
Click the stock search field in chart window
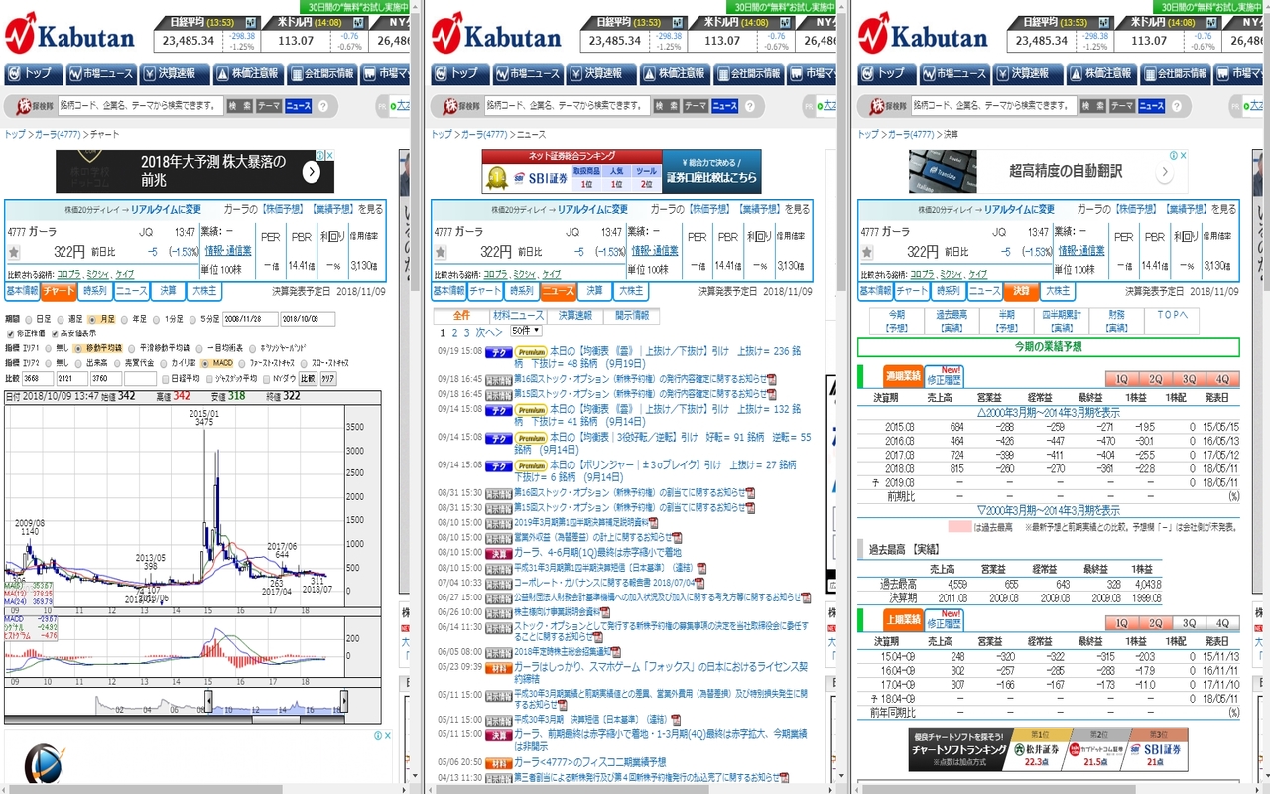click(x=139, y=106)
